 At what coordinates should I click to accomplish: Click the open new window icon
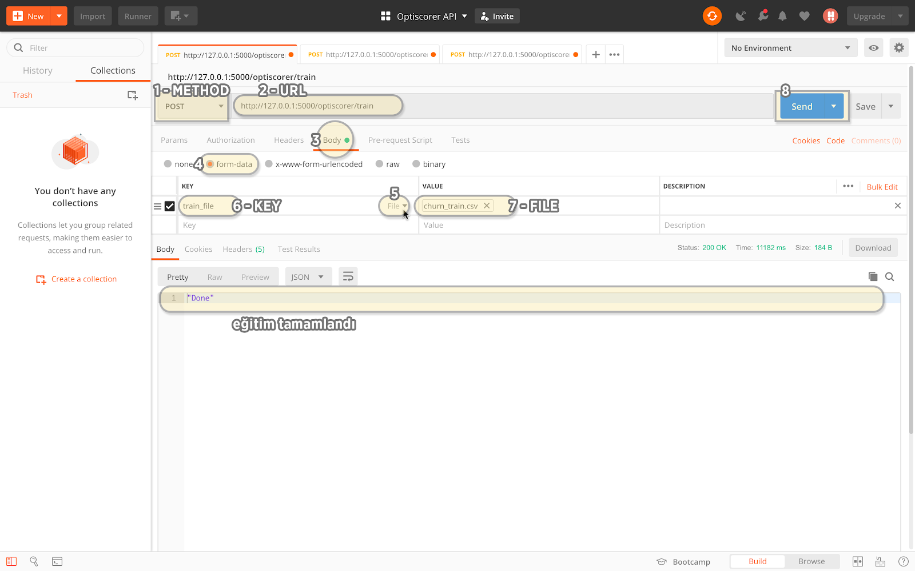click(x=181, y=16)
